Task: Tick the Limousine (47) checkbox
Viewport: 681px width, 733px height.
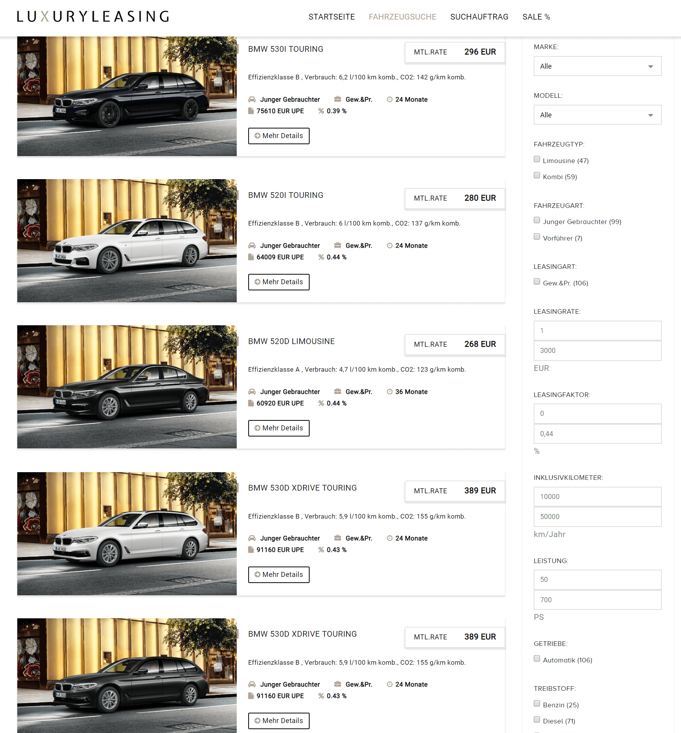Action: 537,159
